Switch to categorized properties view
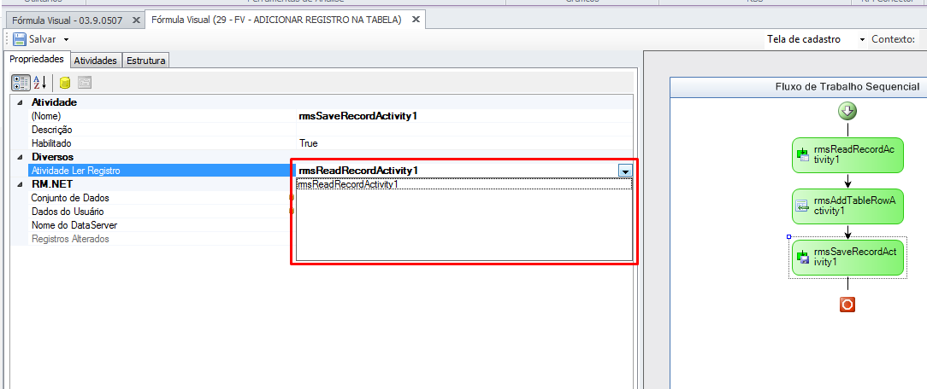 point(21,82)
